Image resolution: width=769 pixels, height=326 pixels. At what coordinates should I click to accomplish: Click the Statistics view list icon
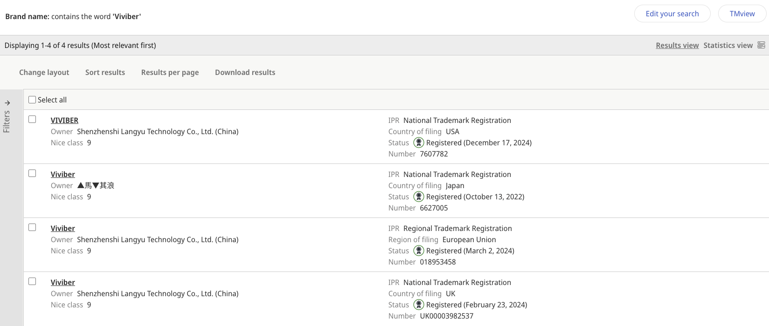point(761,45)
